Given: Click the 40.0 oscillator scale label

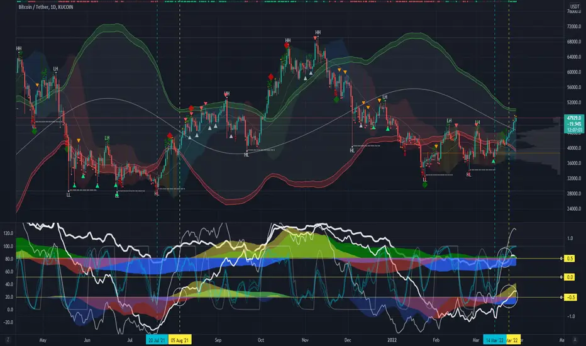Looking at the screenshot, I should (x=9, y=284).
